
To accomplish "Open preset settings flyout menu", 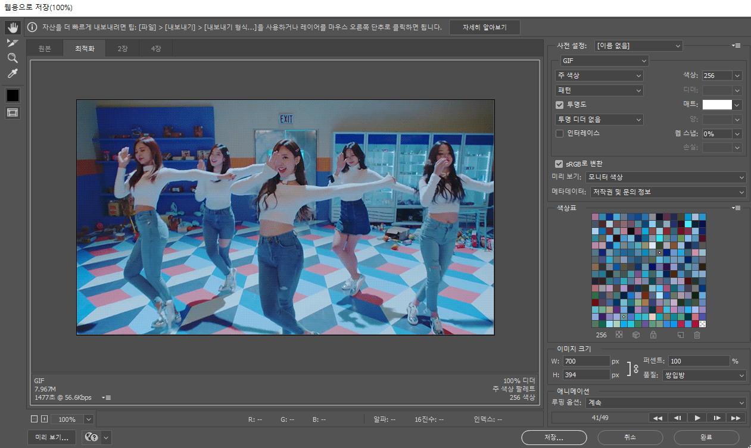I will point(737,46).
